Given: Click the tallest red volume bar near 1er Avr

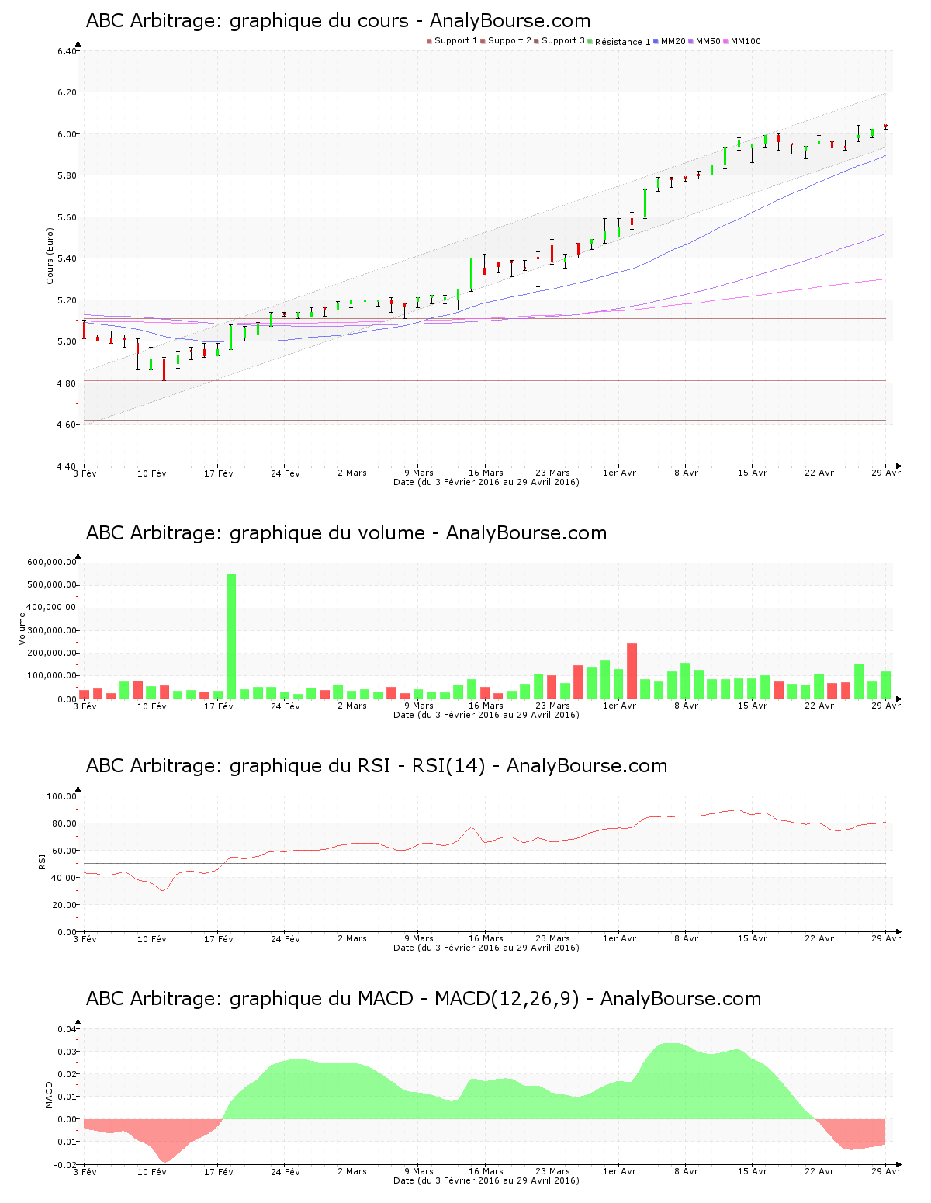Looking at the screenshot, I should pos(632,671).
